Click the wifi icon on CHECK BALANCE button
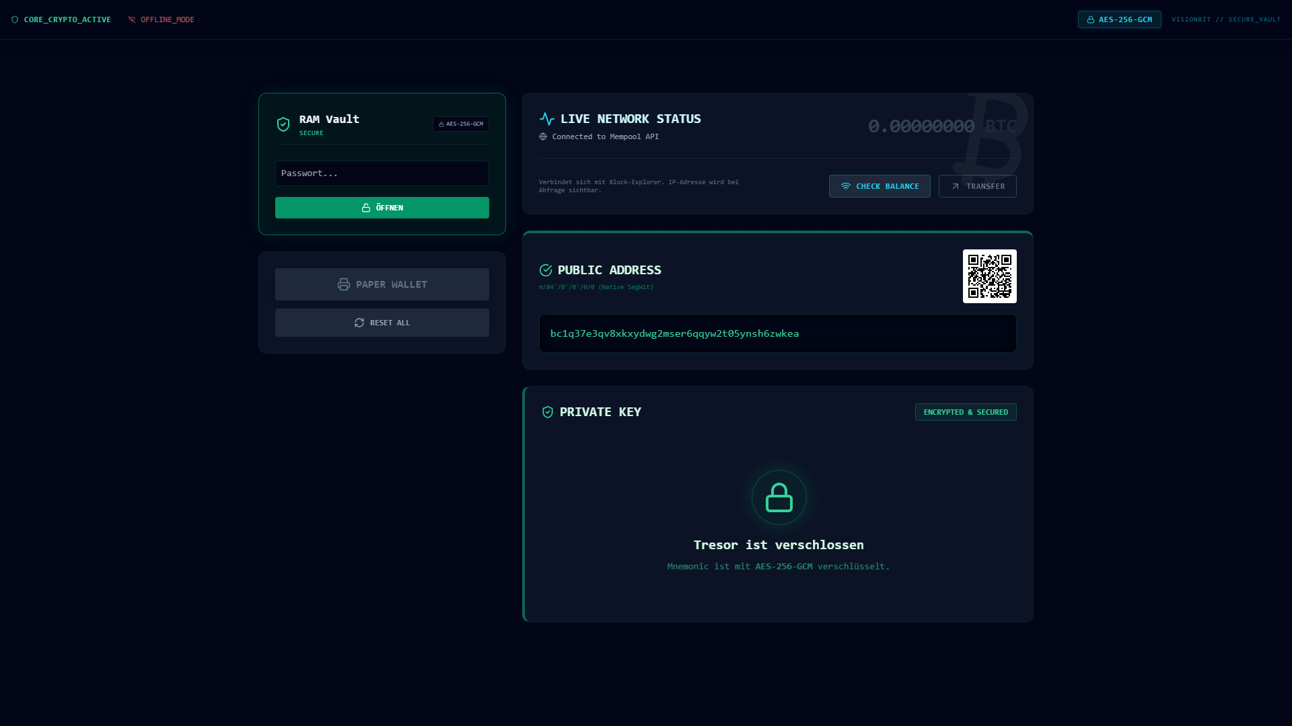This screenshot has width=1292, height=726. pos(847,186)
